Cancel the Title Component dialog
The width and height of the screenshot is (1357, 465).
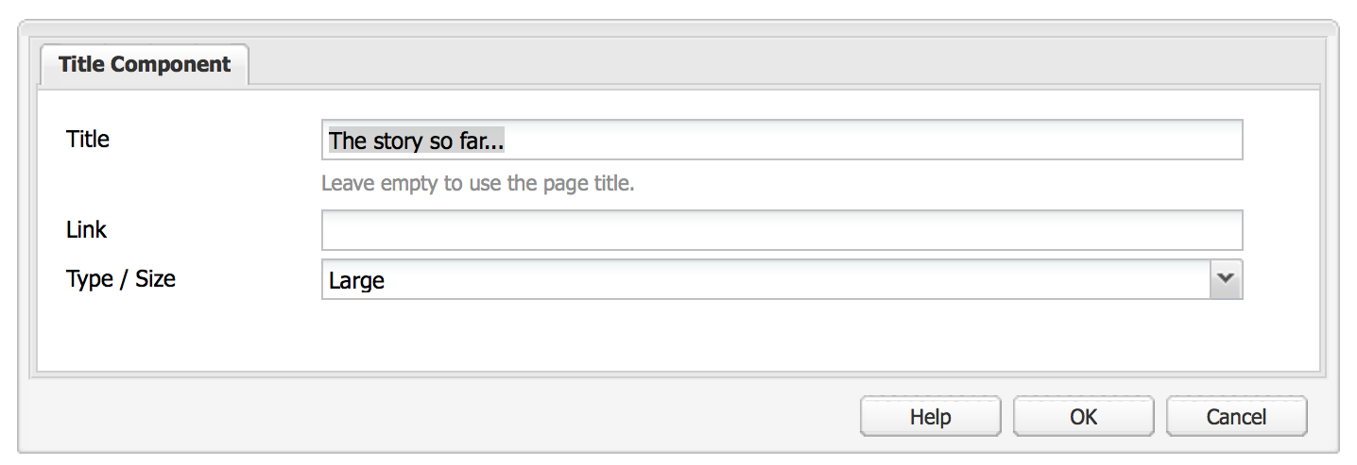(x=1236, y=417)
